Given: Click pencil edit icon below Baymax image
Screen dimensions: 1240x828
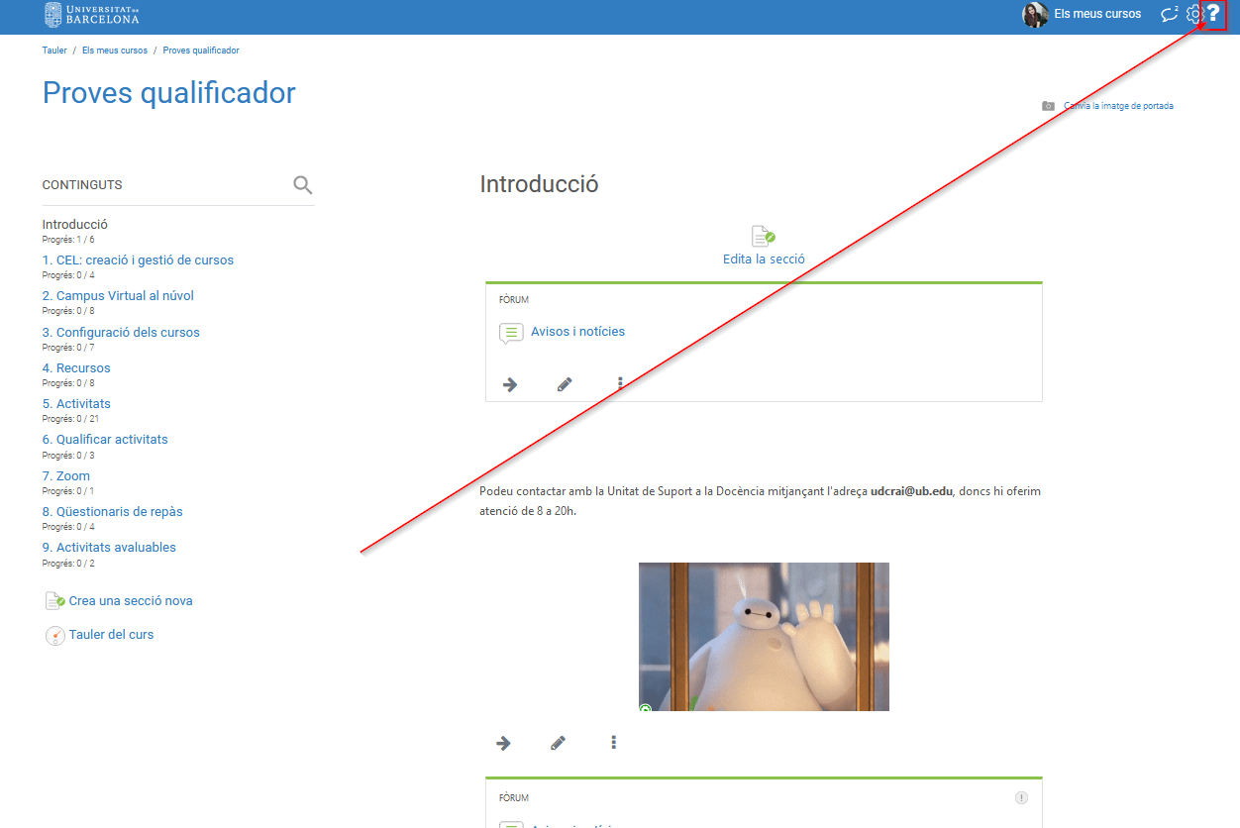Looking at the screenshot, I should 559,743.
